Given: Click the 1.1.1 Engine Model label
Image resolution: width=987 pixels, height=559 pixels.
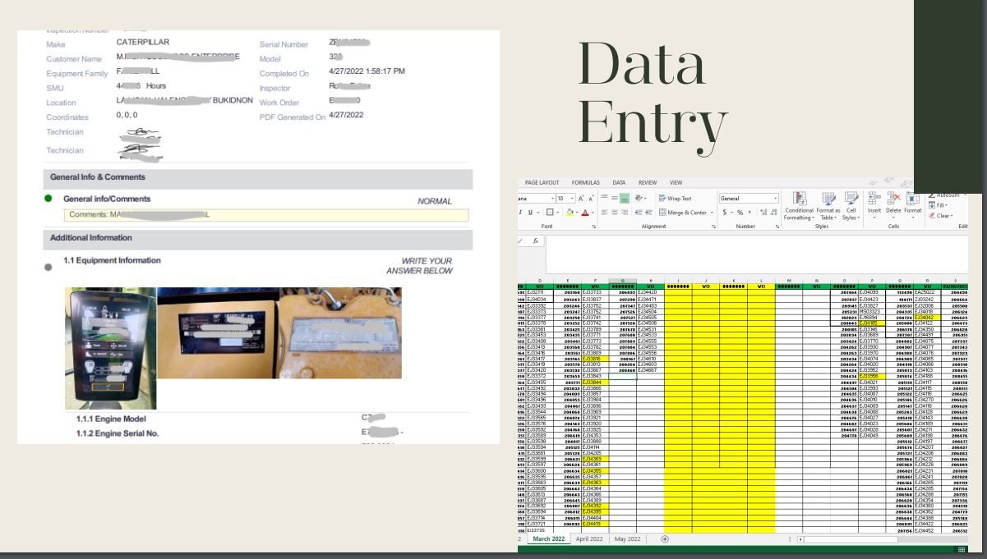Looking at the screenshot, I should [x=113, y=419].
